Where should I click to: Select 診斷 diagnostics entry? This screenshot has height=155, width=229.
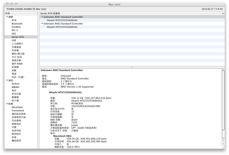[x=14, y=70]
